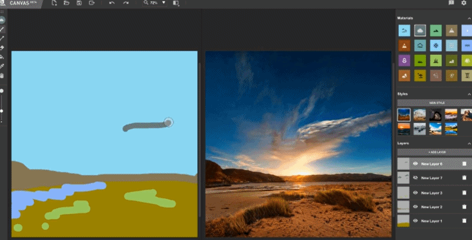Collapse the Materials panel

(469, 18)
